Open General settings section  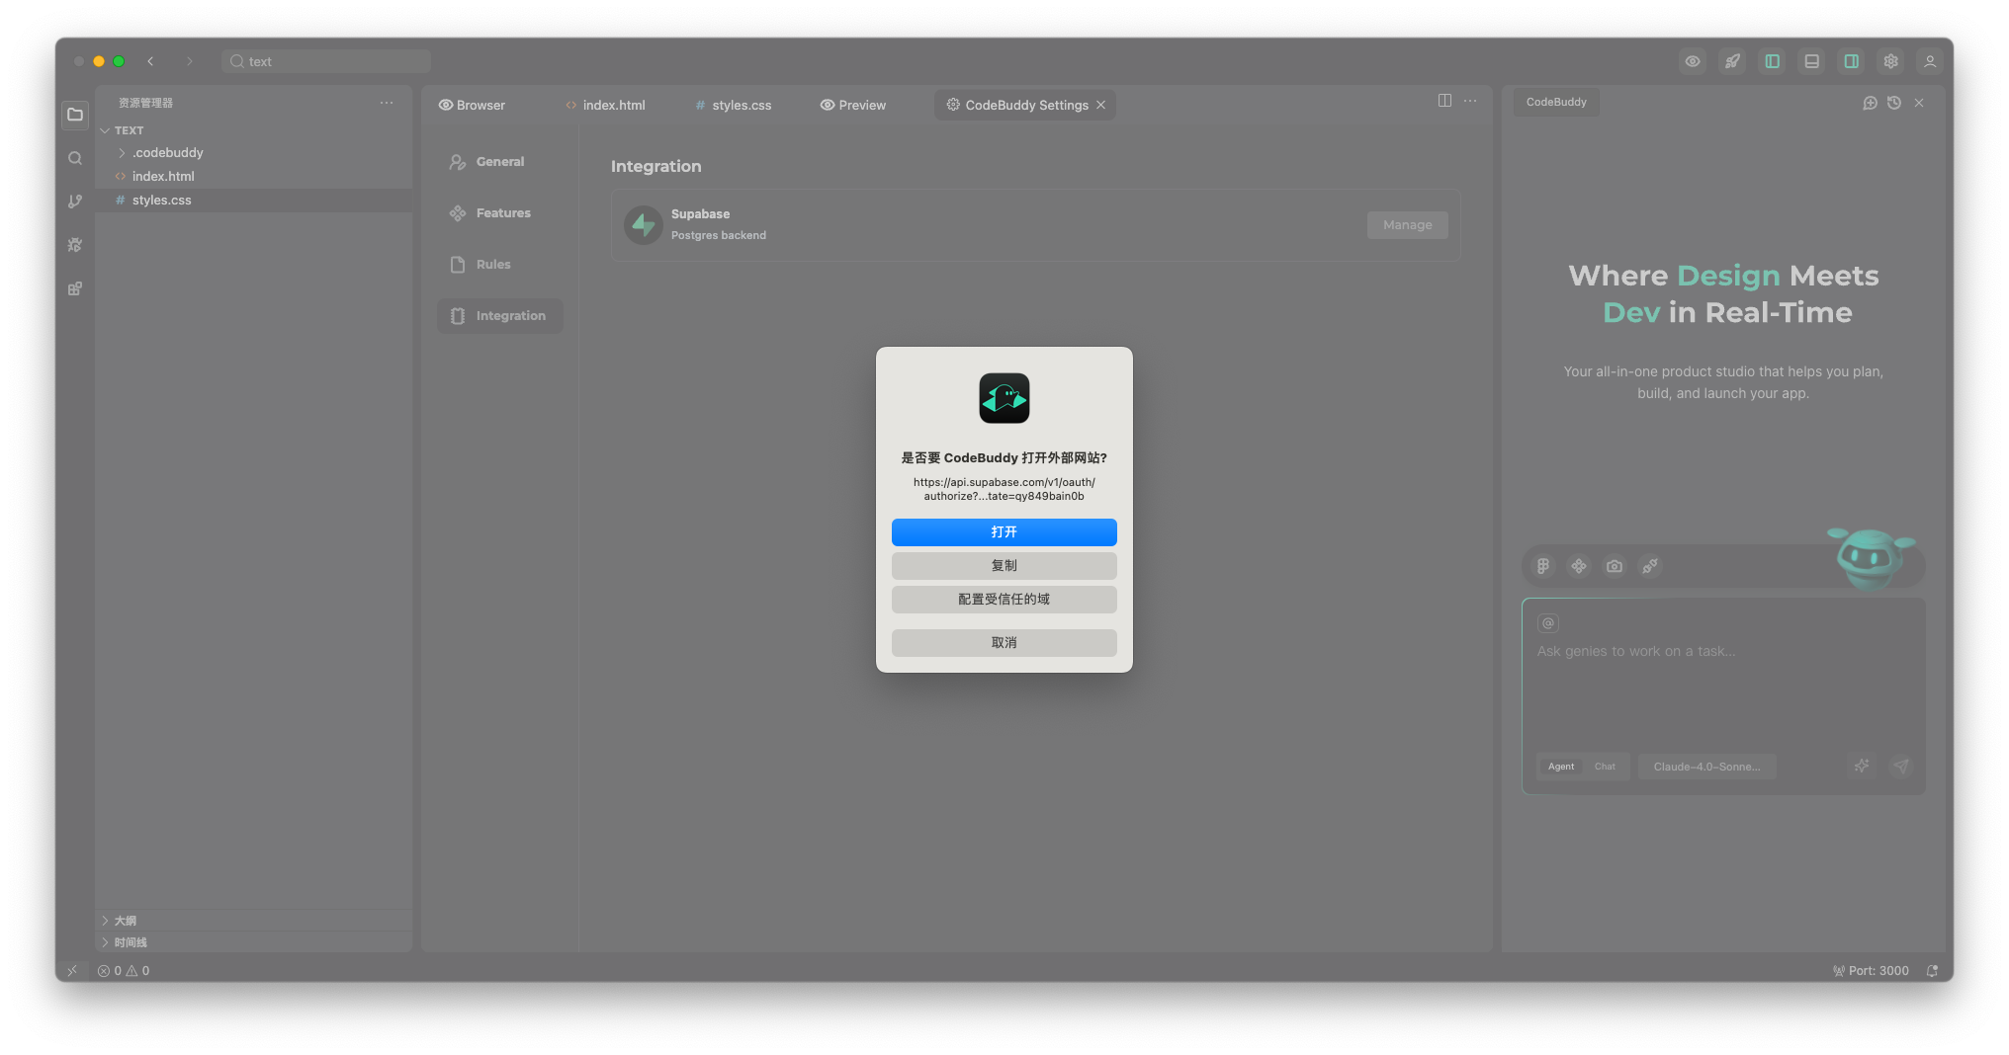[499, 162]
